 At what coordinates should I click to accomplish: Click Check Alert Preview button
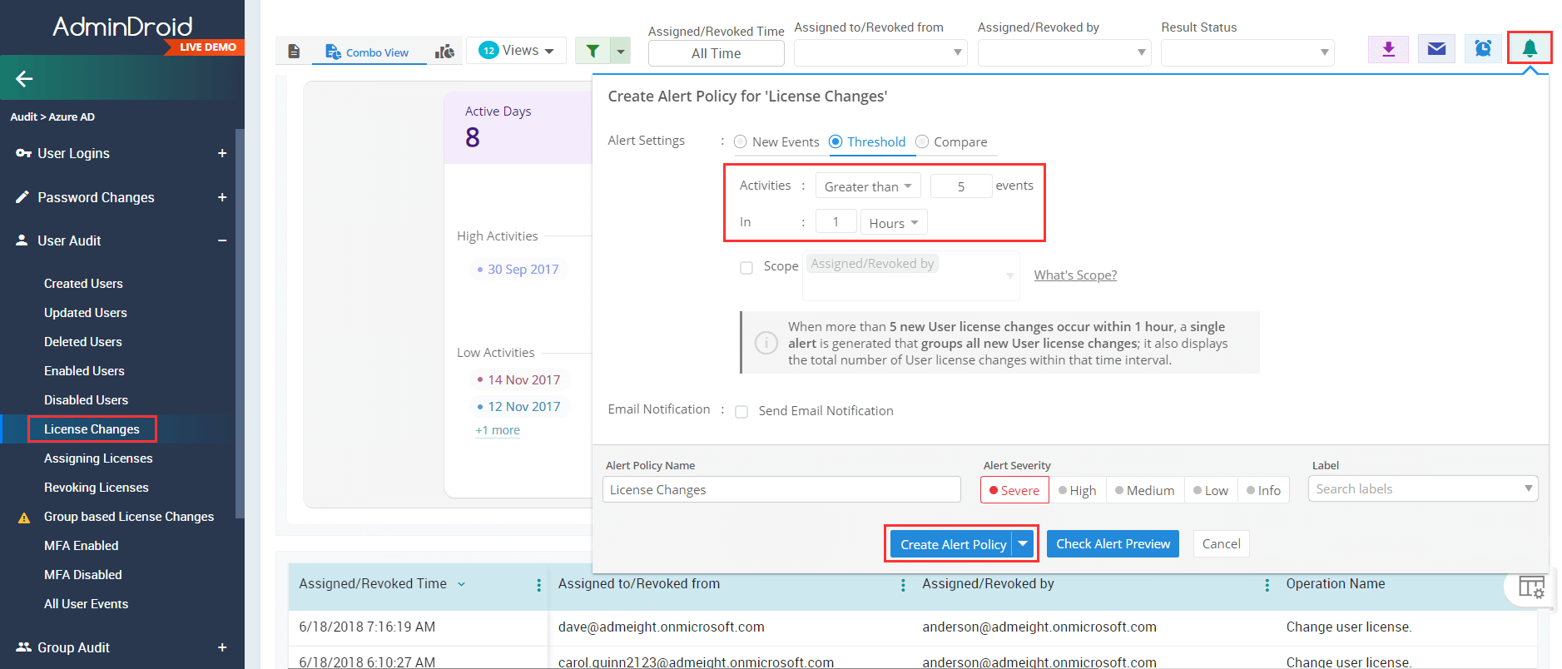[x=1112, y=544]
